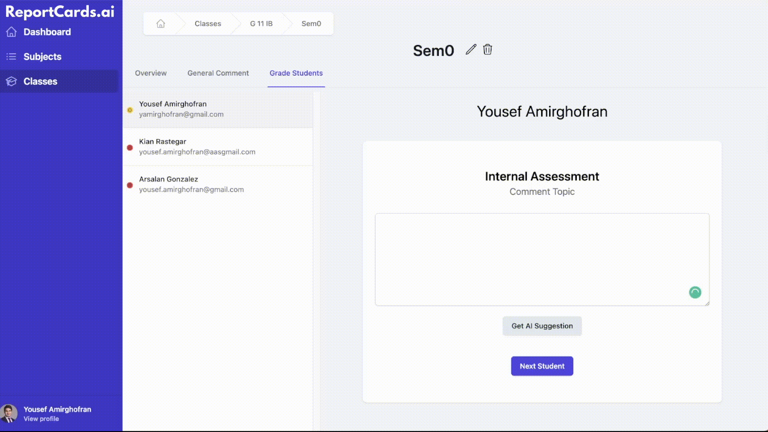This screenshot has width=768, height=432.
Task: Click the green circle icon in the comment box
Action: pos(695,292)
